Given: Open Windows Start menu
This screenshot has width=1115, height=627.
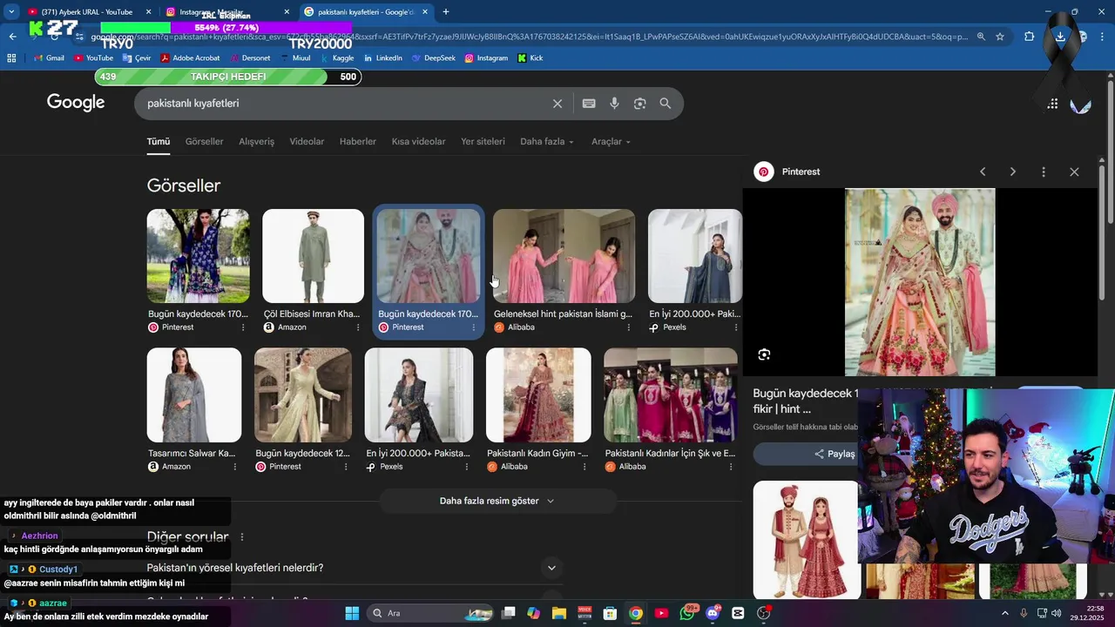Looking at the screenshot, I should pos(352,613).
